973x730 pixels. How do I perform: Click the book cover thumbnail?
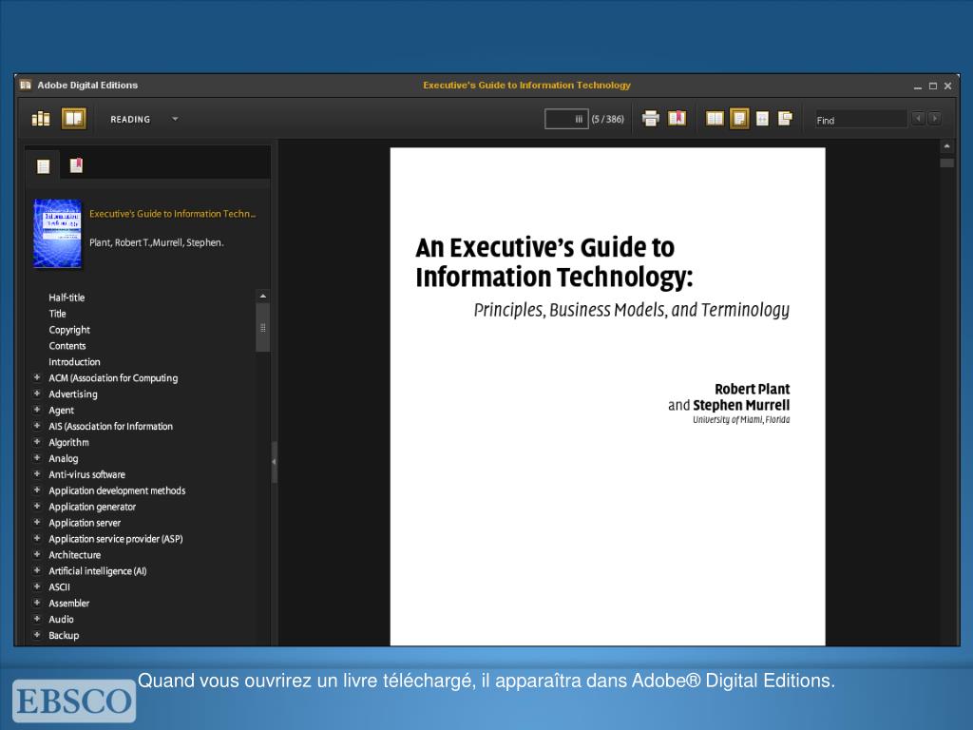[x=58, y=234]
